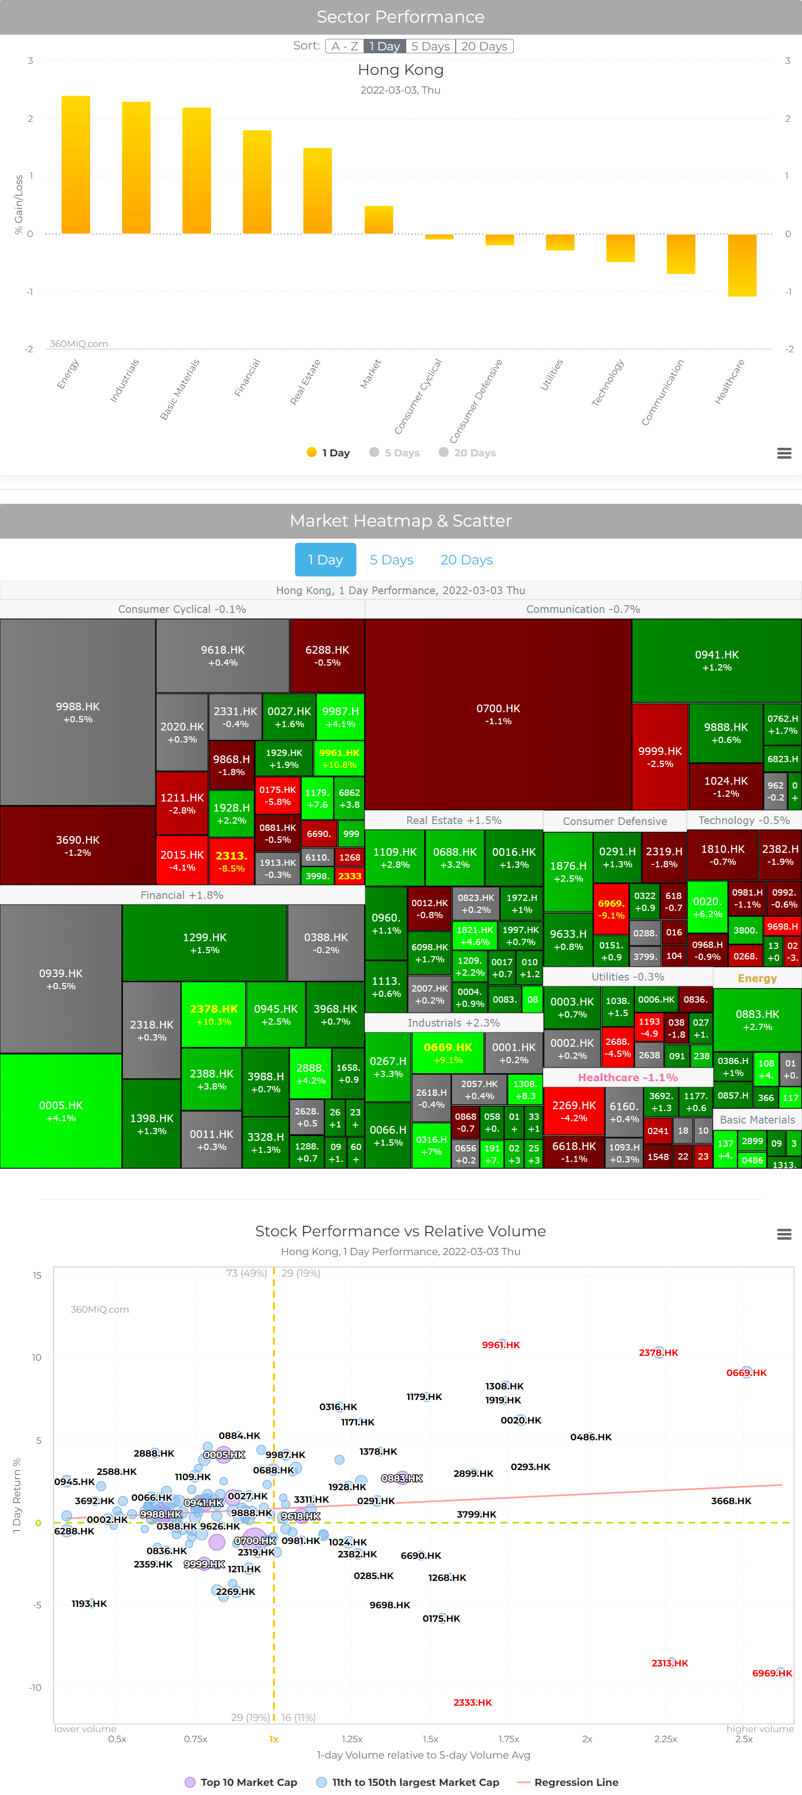The image size is (802, 1795).
Task: Toggle the 20 Days legend series
Action: point(467,453)
